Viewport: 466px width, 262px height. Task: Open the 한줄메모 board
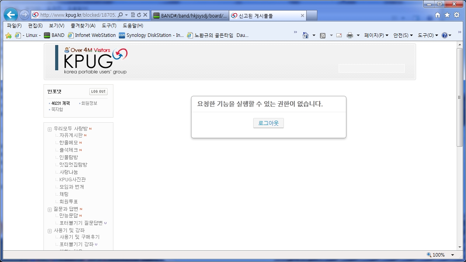tap(69, 143)
